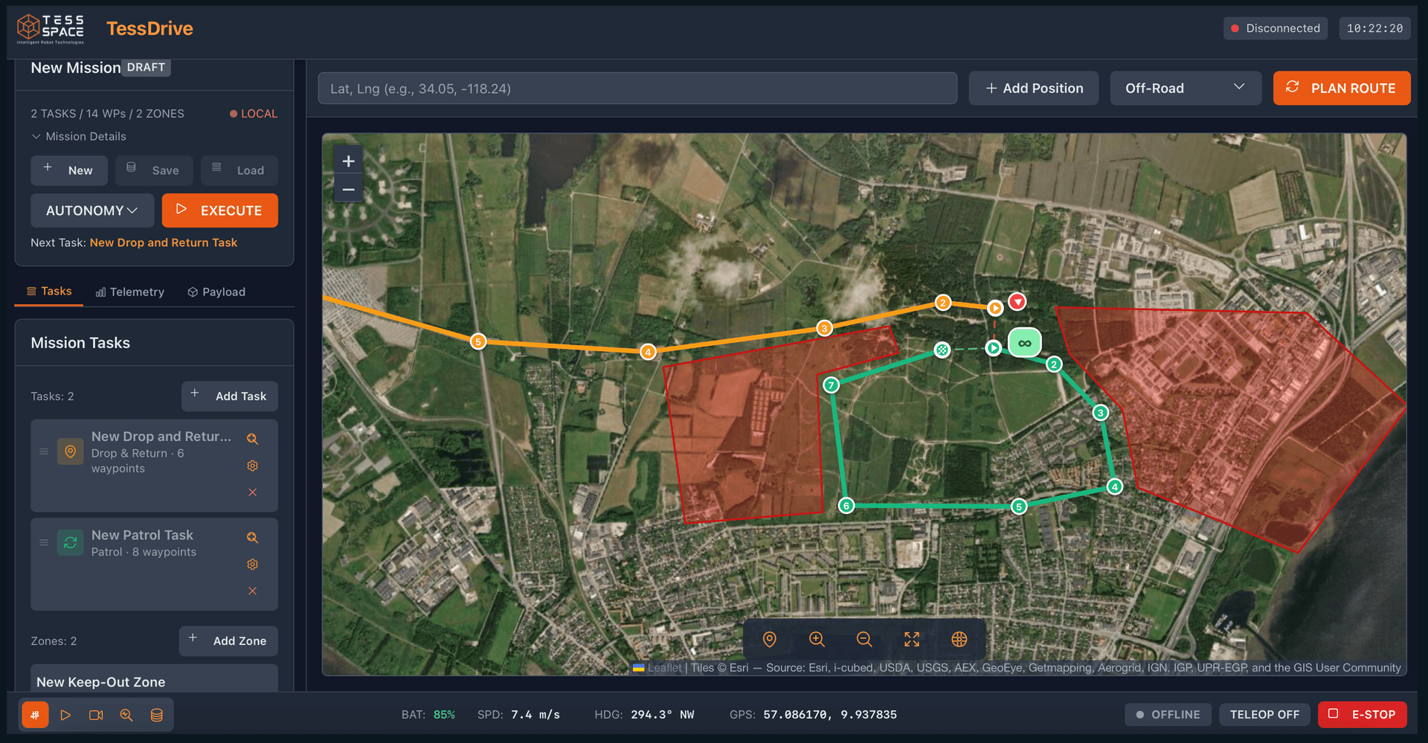Click the globe icon in map toolbar
Viewport: 1428px width, 743px height.
(x=959, y=639)
